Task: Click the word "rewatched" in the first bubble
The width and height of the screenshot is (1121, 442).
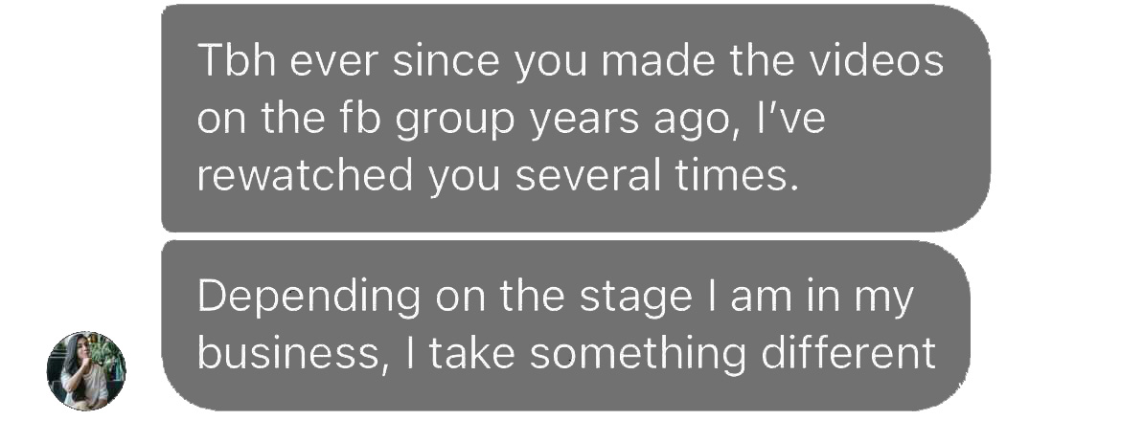Action: 306,178
